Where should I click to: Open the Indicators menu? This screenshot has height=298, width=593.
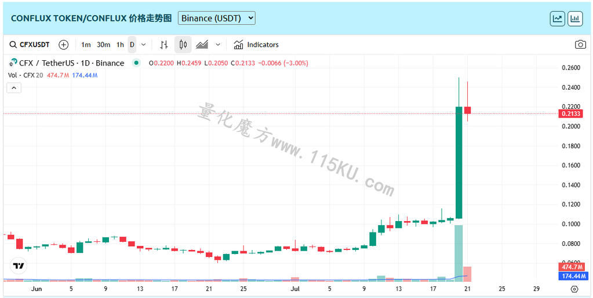tap(256, 45)
